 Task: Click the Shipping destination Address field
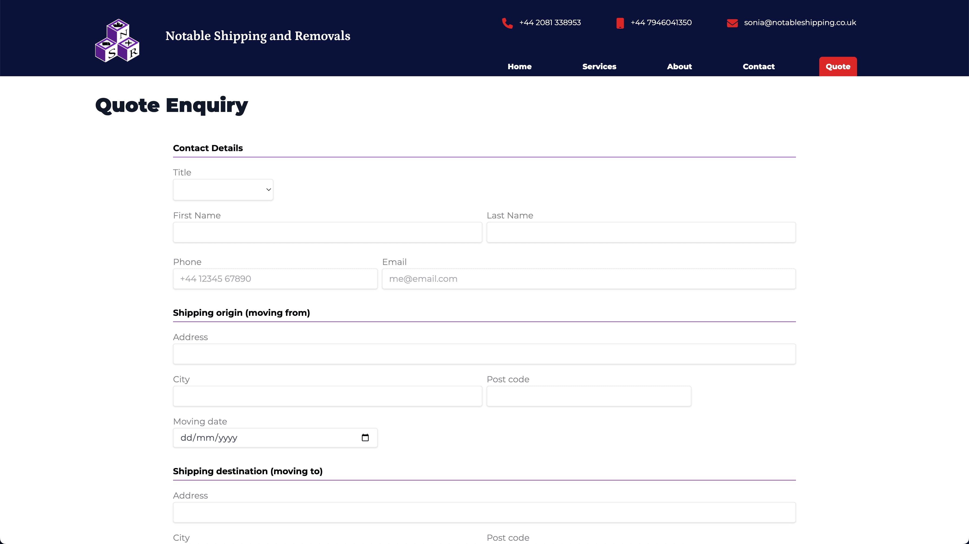pyautogui.click(x=484, y=512)
